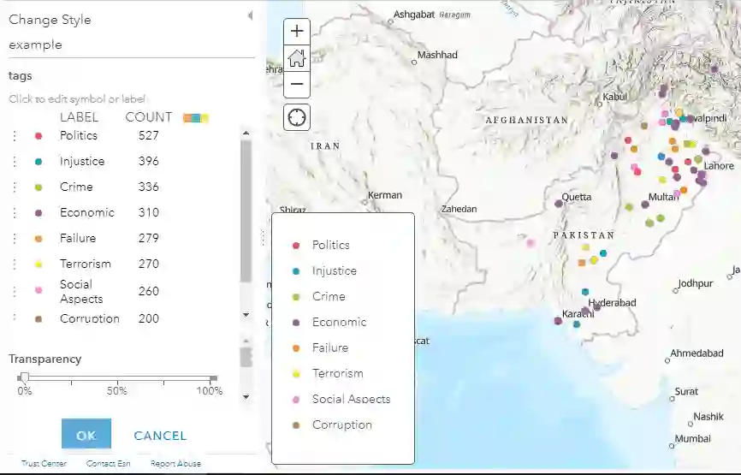Cancel the style changes
Screen dimensions: 741x475
160,436
